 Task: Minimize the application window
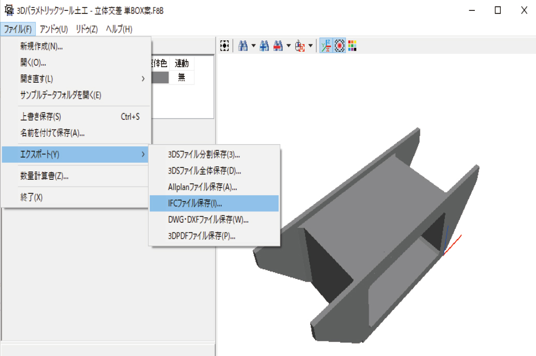pos(472,10)
